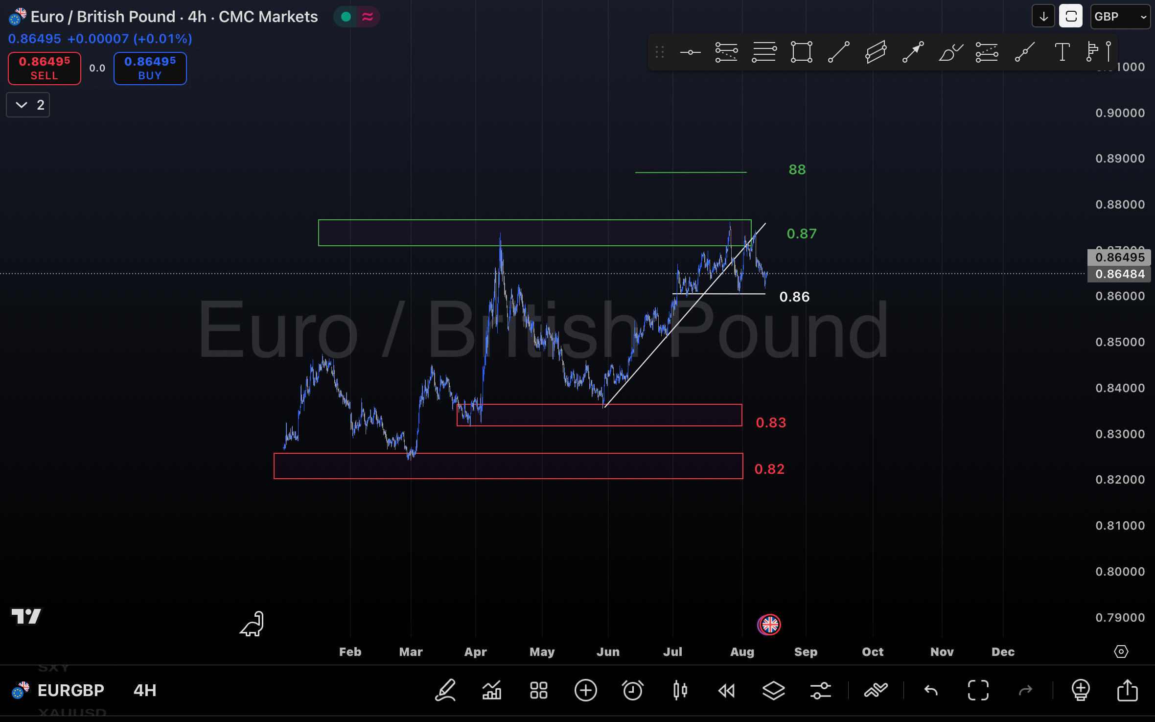The height and width of the screenshot is (722, 1155).
Task: Click the white 0.86 level text label
Action: 794,297
